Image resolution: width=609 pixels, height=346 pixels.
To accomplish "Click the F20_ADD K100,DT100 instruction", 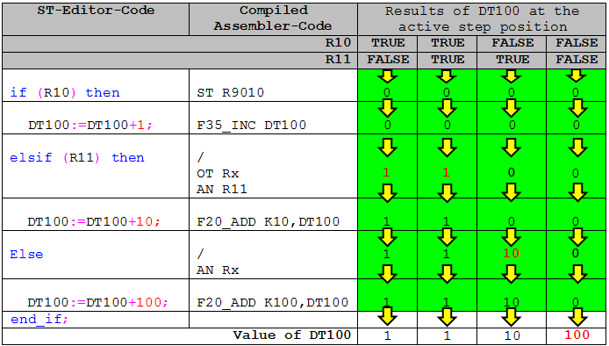I will point(272,302).
